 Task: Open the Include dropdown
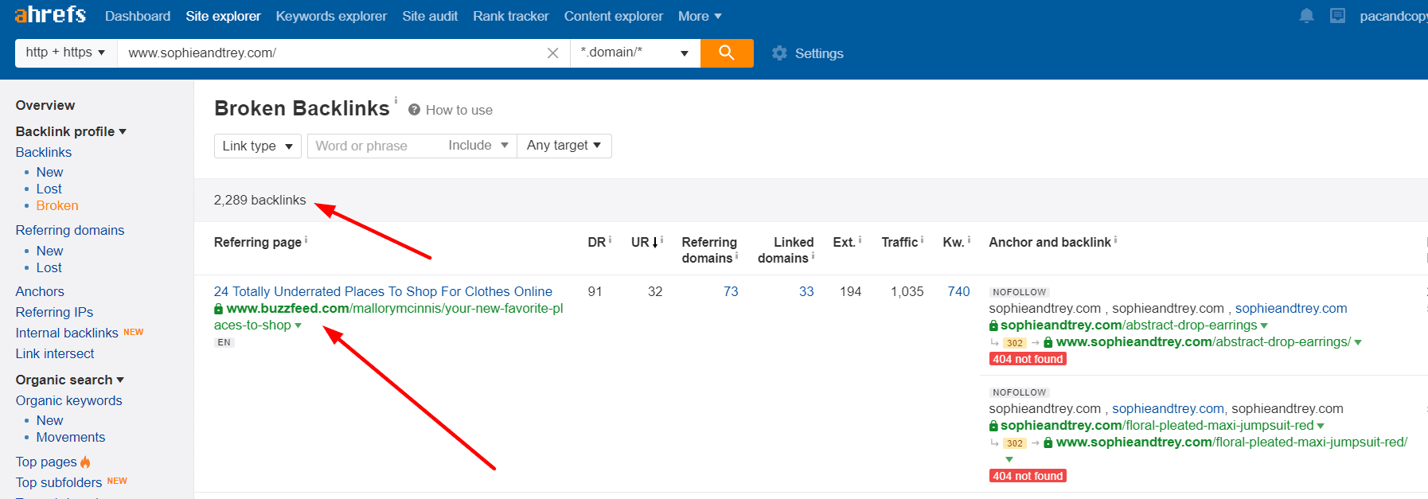coord(478,146)
